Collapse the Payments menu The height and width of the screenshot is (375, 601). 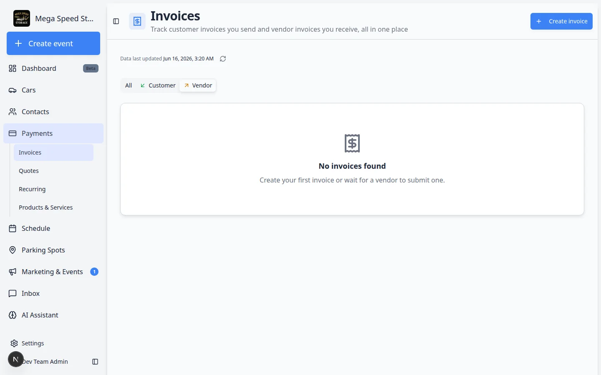pyautogui.click(x=53, y=133)
